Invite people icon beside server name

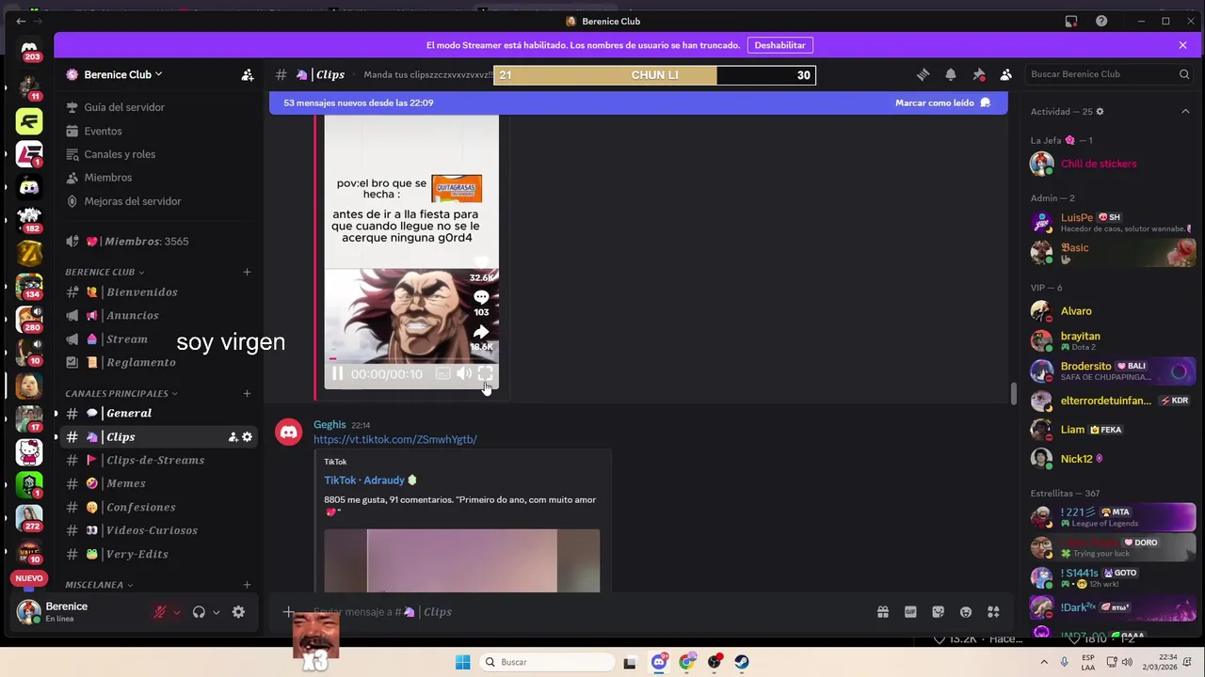pos(248,74)
